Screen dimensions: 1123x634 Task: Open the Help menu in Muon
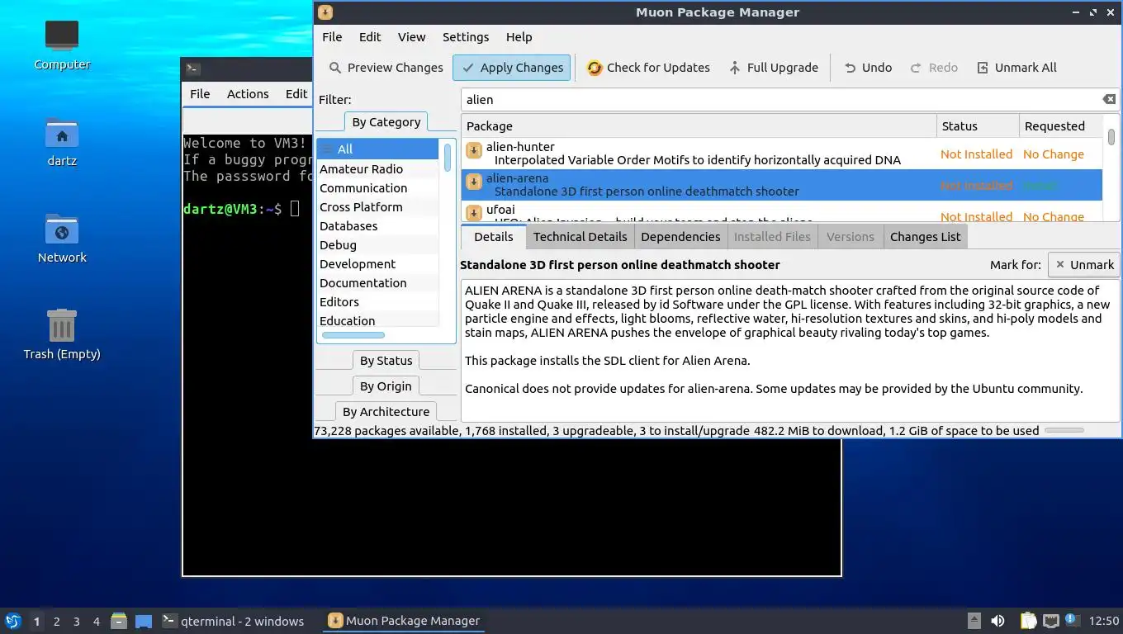(519, 37)
